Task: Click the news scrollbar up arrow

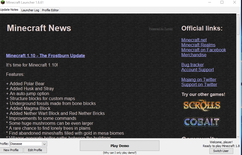Action: click(x=238, y=15)
